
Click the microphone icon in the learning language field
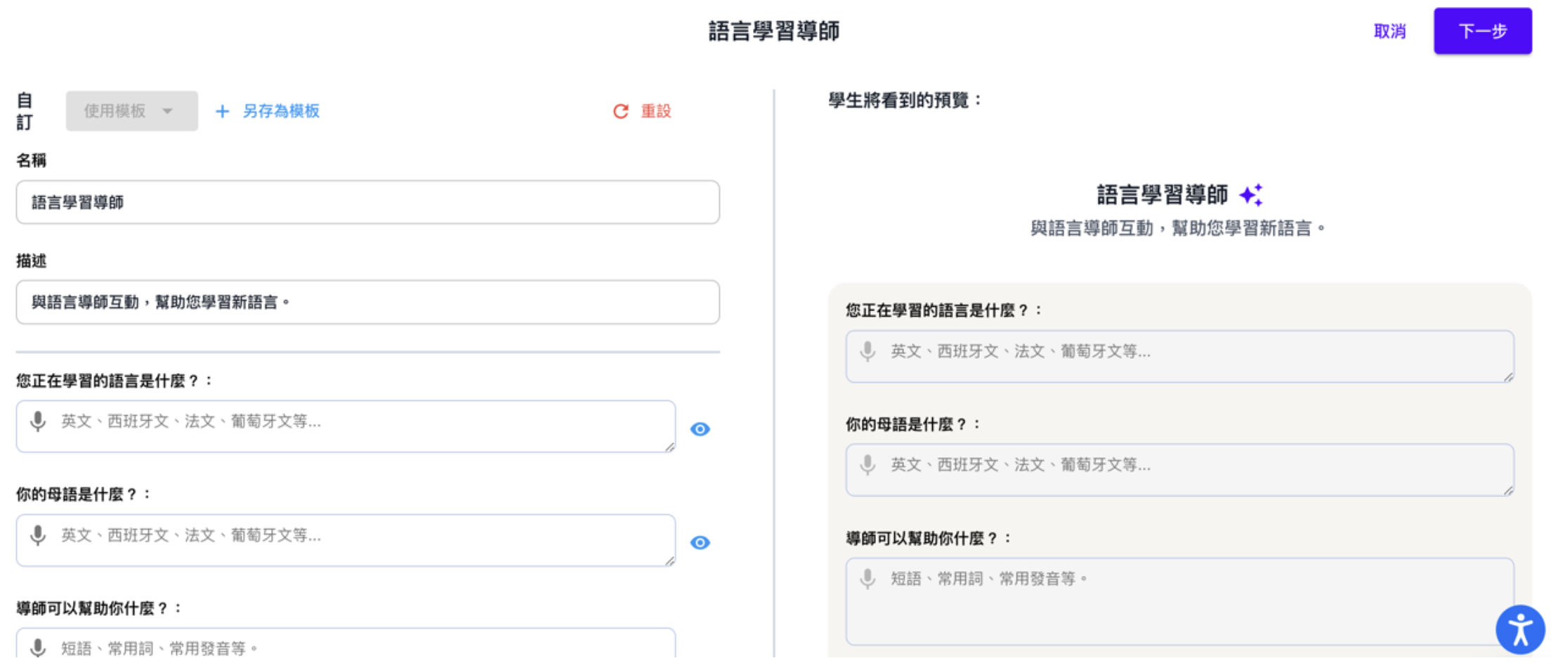point(38,423)
